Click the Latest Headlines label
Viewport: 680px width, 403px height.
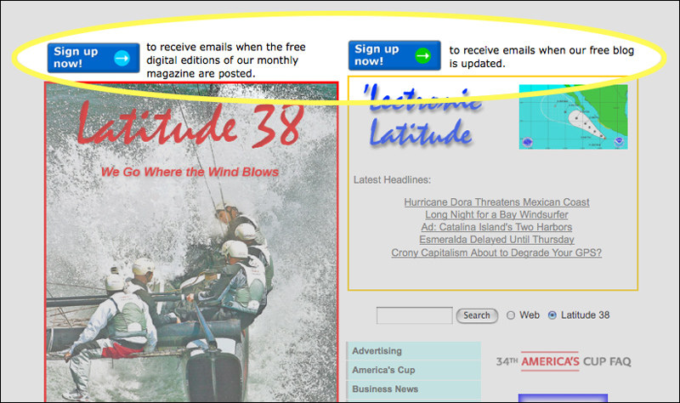click(392, 180)
